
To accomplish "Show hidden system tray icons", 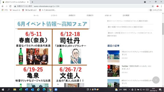I will 129,90.
